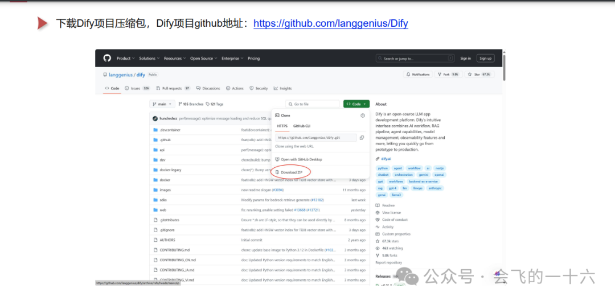Toggle the green Code dropdown button

pos(356,104)
